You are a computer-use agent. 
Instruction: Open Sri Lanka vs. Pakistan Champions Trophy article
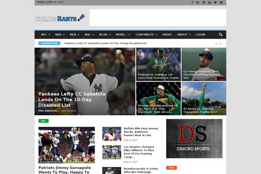[200, 110]
